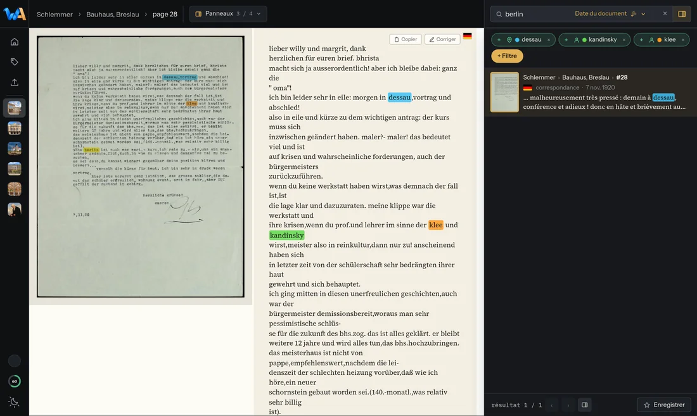697x416 pixels.
Task: Click the location pin icon on dessau chip
Action: click(509, 39)
